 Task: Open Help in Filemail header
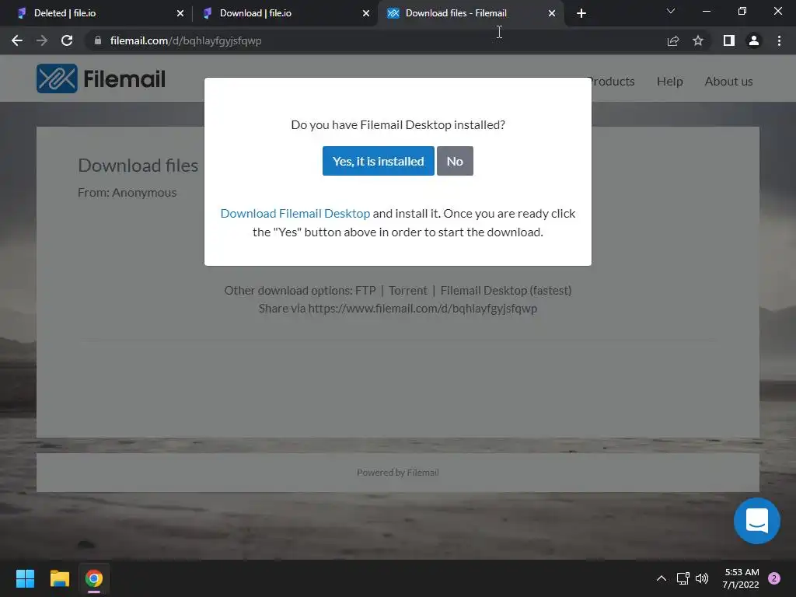pyautogui.click(x=669, y=81)
